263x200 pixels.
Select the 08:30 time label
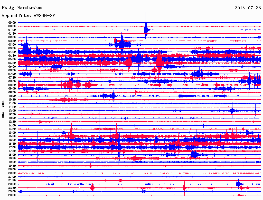pos(12,85)
